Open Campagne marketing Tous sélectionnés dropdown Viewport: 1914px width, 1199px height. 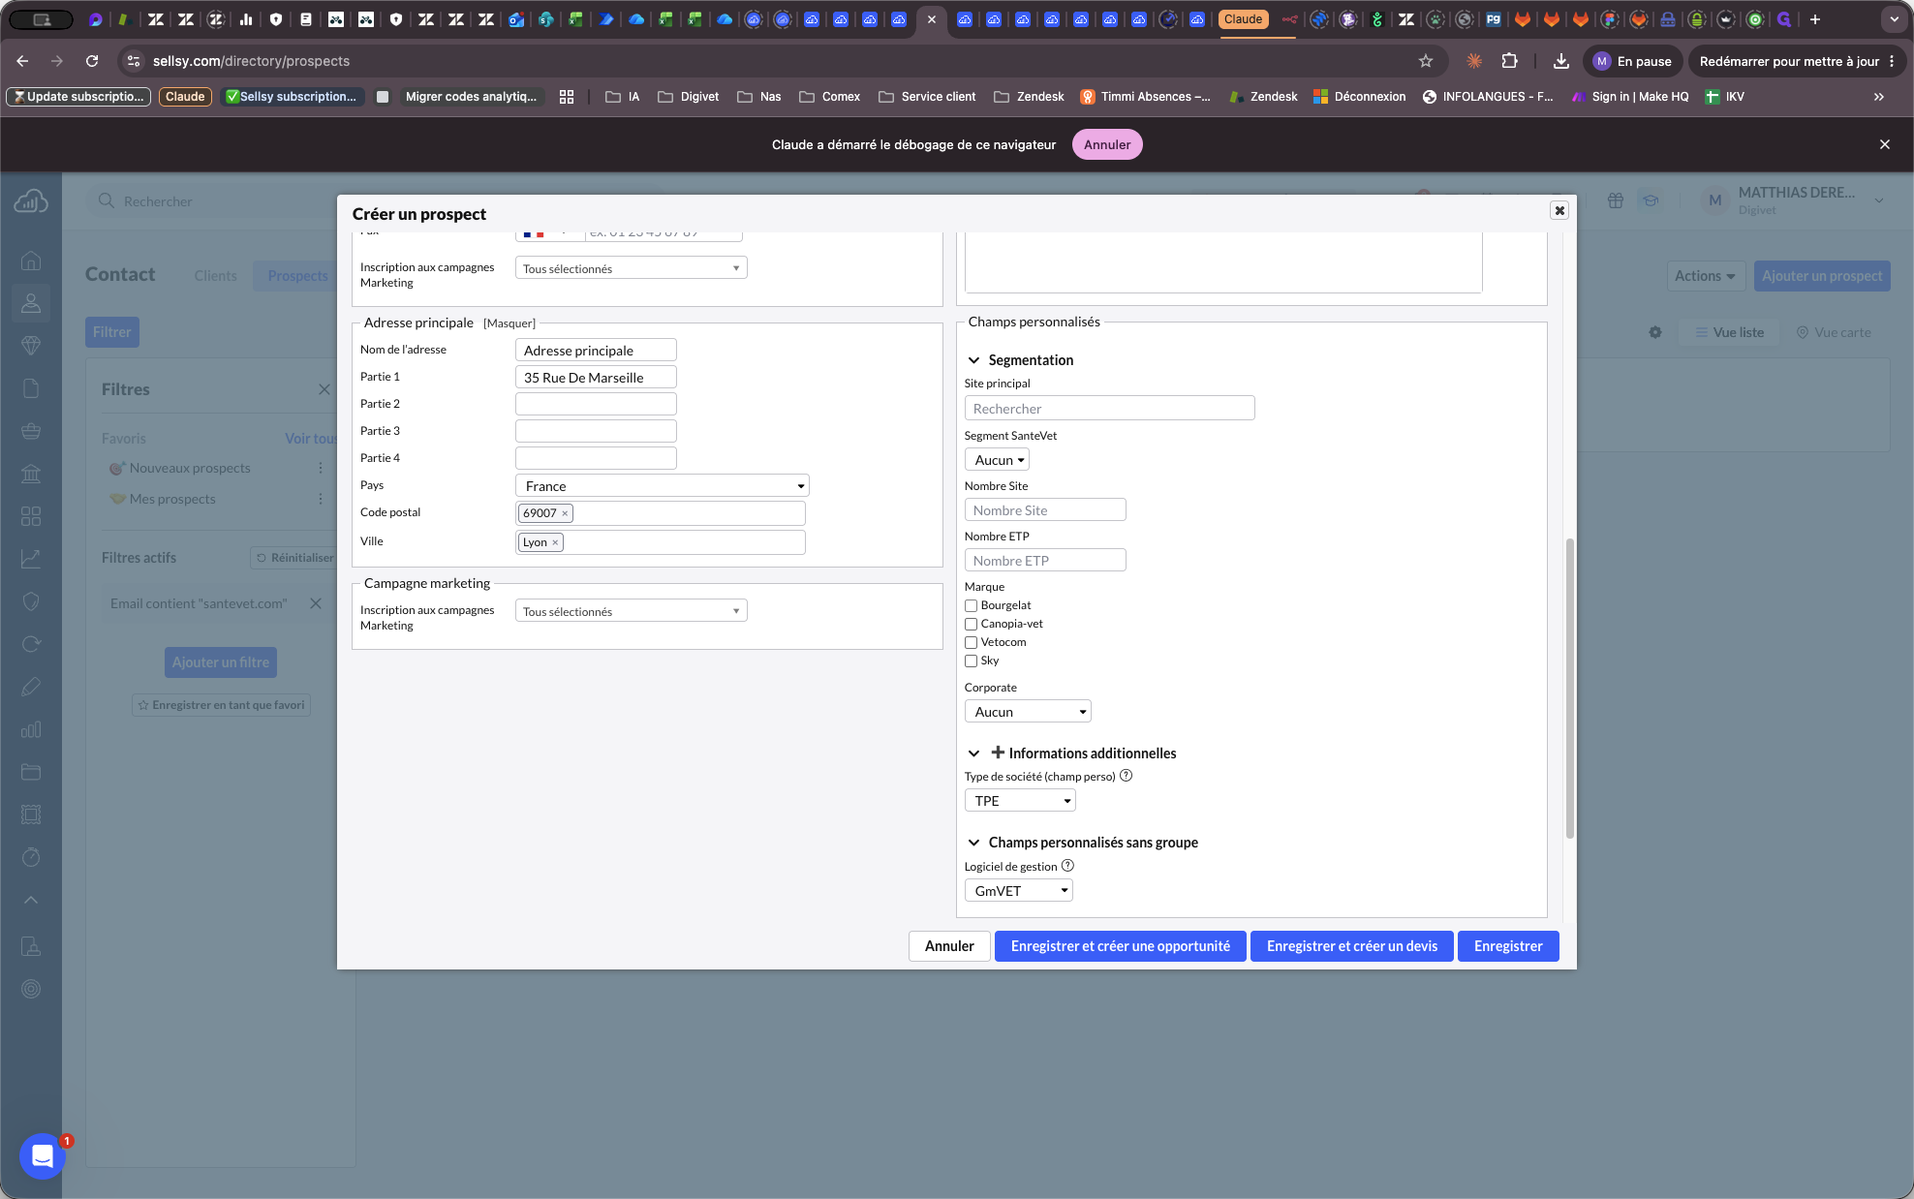point(632,611)
